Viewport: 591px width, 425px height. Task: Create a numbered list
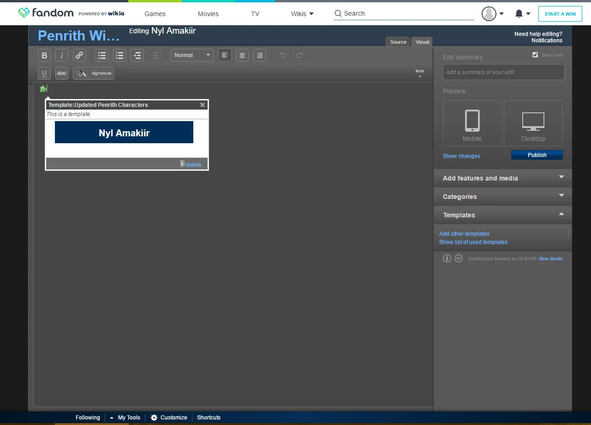[119, 55]
